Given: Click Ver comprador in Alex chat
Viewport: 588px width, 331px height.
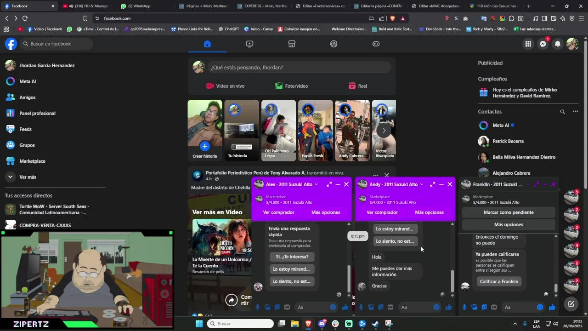Looking at the screenshot, I should [278, 212].
